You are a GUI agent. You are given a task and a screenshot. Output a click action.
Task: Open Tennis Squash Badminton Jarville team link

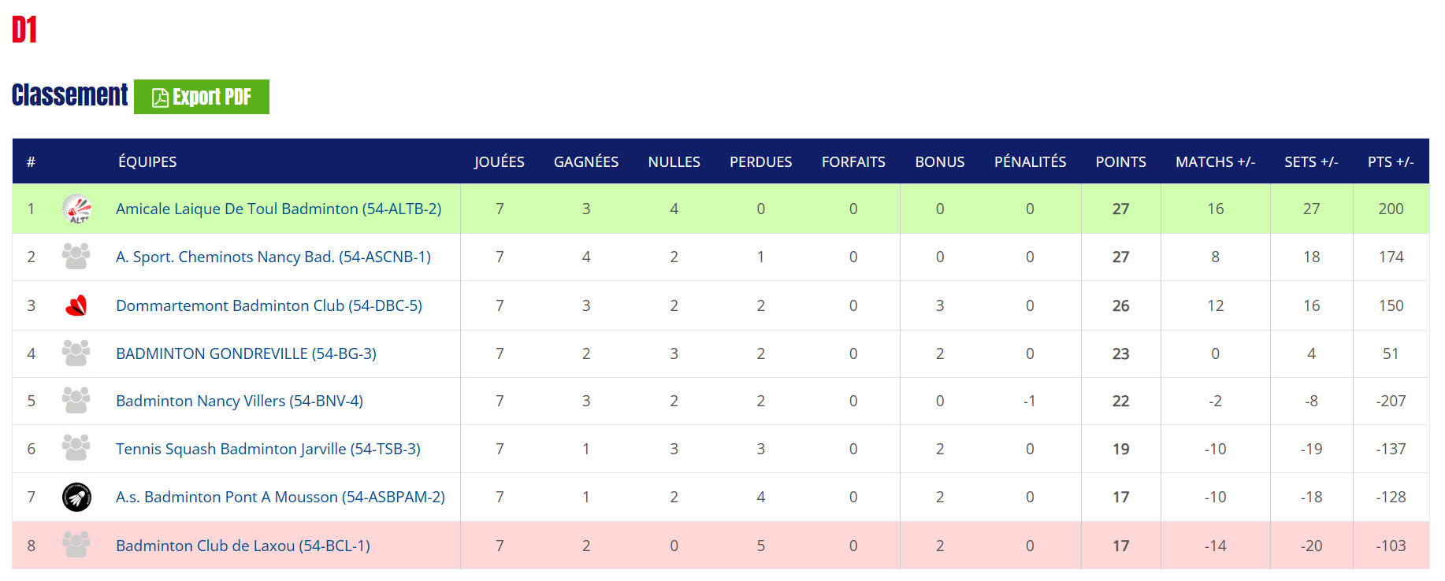pos(268,449)
